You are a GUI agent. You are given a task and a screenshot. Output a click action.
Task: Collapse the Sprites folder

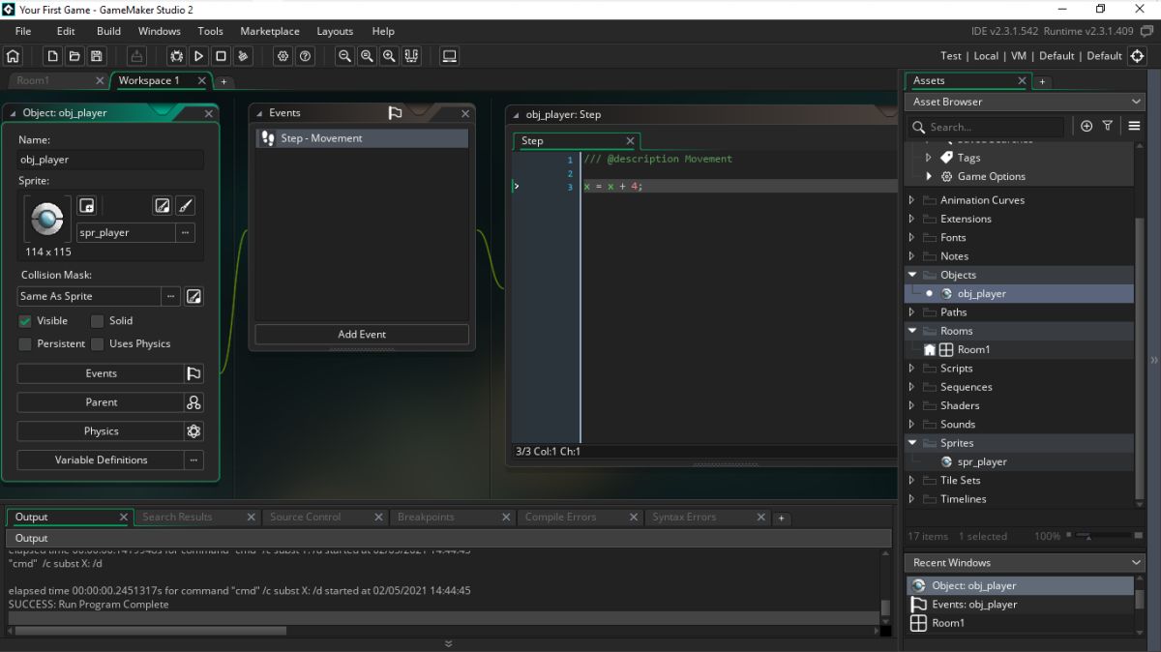(912, 443)
